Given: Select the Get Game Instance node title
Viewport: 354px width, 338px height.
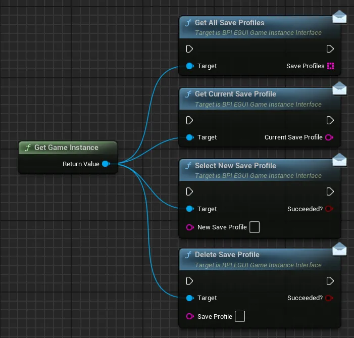Looking at the screenshot, I should click(66, 148).
